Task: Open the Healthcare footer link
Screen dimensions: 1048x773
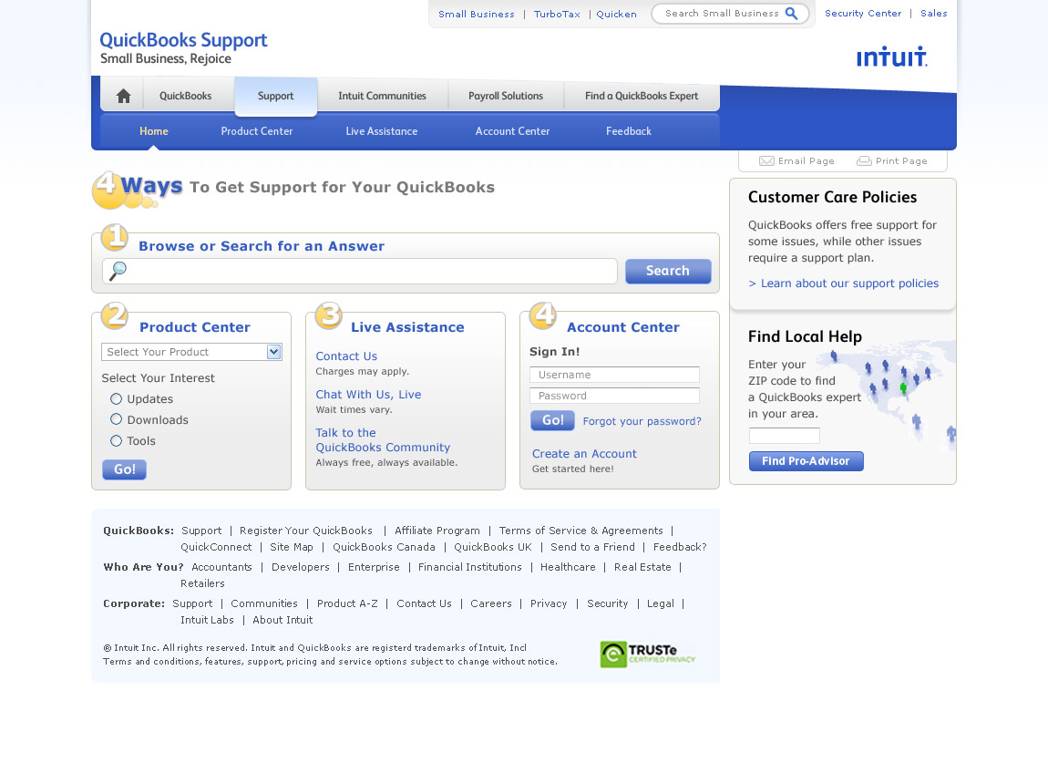Action: click(x=568, y=567)
